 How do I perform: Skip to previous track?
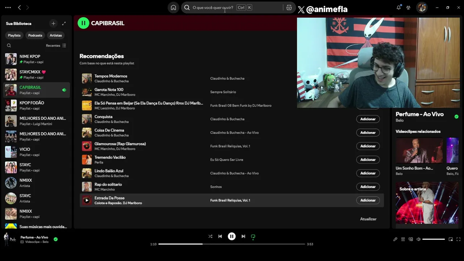tap(220, 236)
